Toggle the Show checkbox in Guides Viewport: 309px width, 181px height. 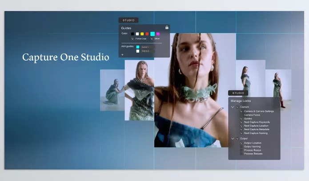(152, 39)
